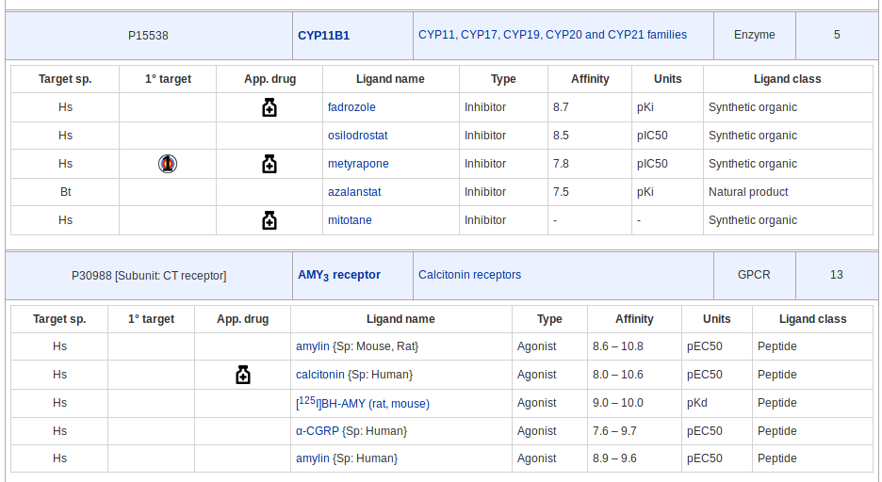Open the amylin Mouse, Rat ligand link
Screen dimensions: 882x482
click(x=313, y=346)
